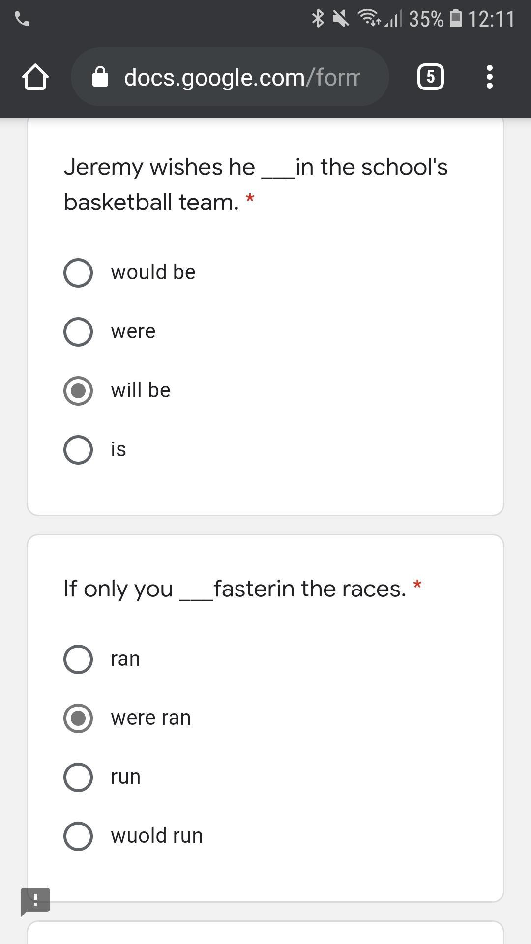The width and height of the screenshot is (531, 944).
Task: Tap the Bluetooth status icon
Action: [318, 19]
